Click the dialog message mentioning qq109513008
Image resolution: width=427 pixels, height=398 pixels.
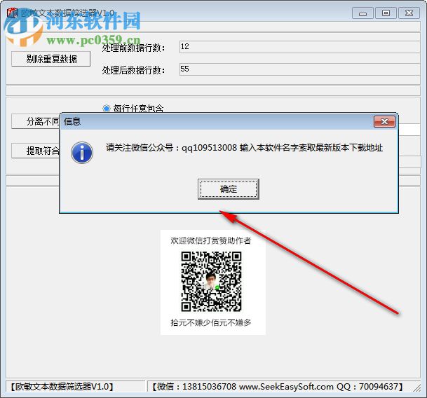[244, 148]
